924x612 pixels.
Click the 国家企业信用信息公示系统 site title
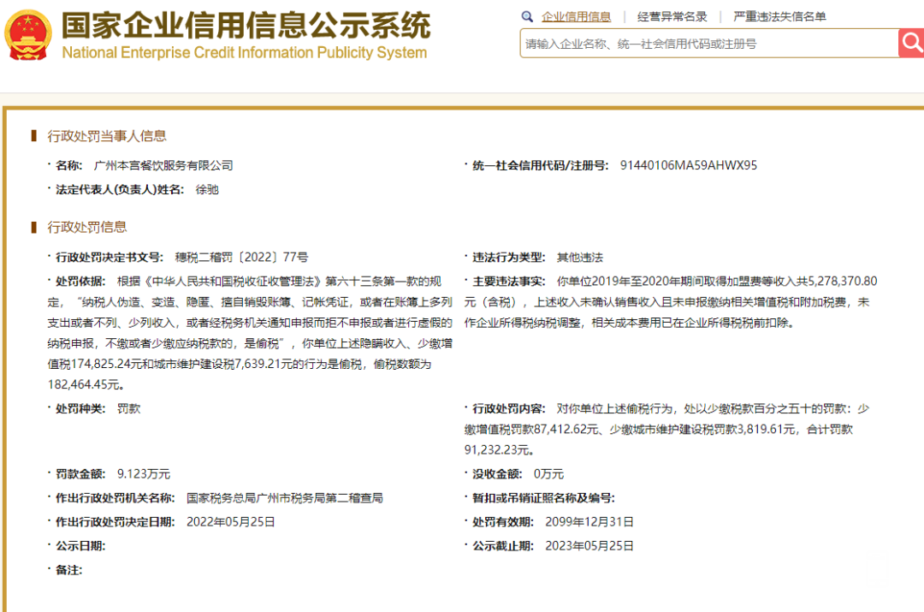(246, 26)
